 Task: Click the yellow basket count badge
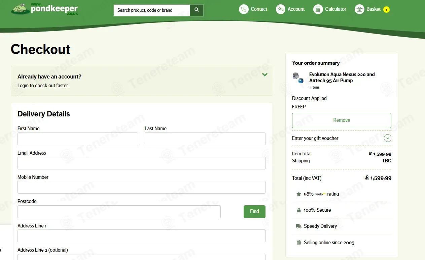386,10
